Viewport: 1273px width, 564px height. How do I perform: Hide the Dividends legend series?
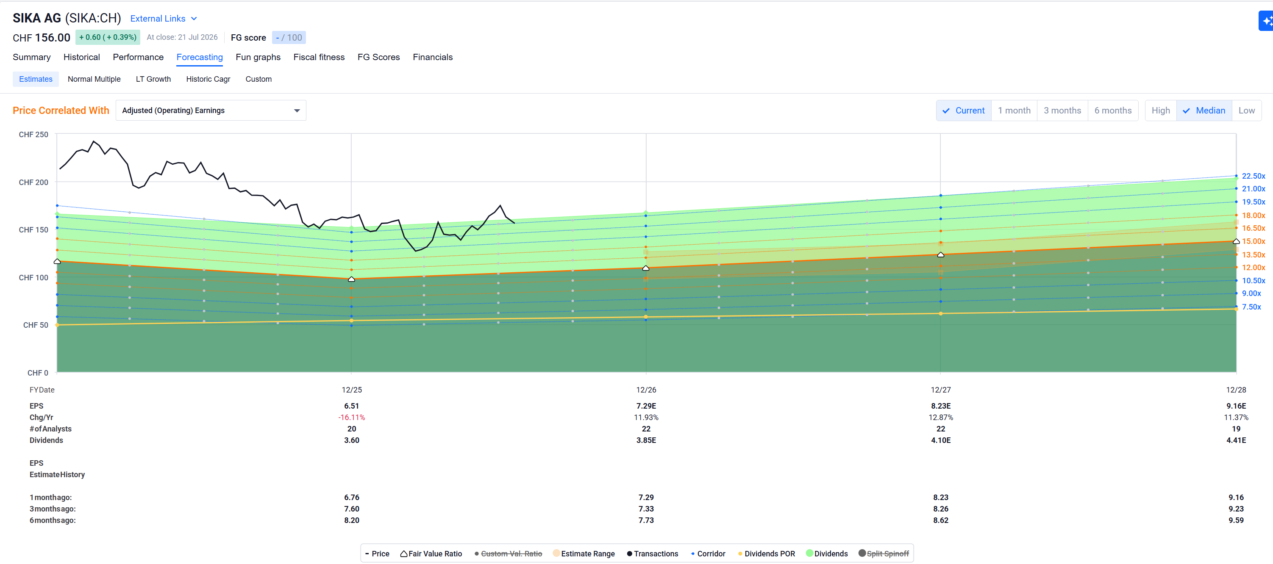point(827,554)
